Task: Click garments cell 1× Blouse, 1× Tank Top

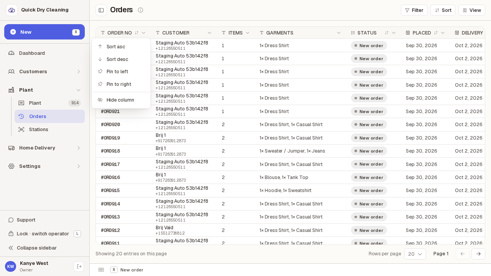Action: click(x=284, y=177)
